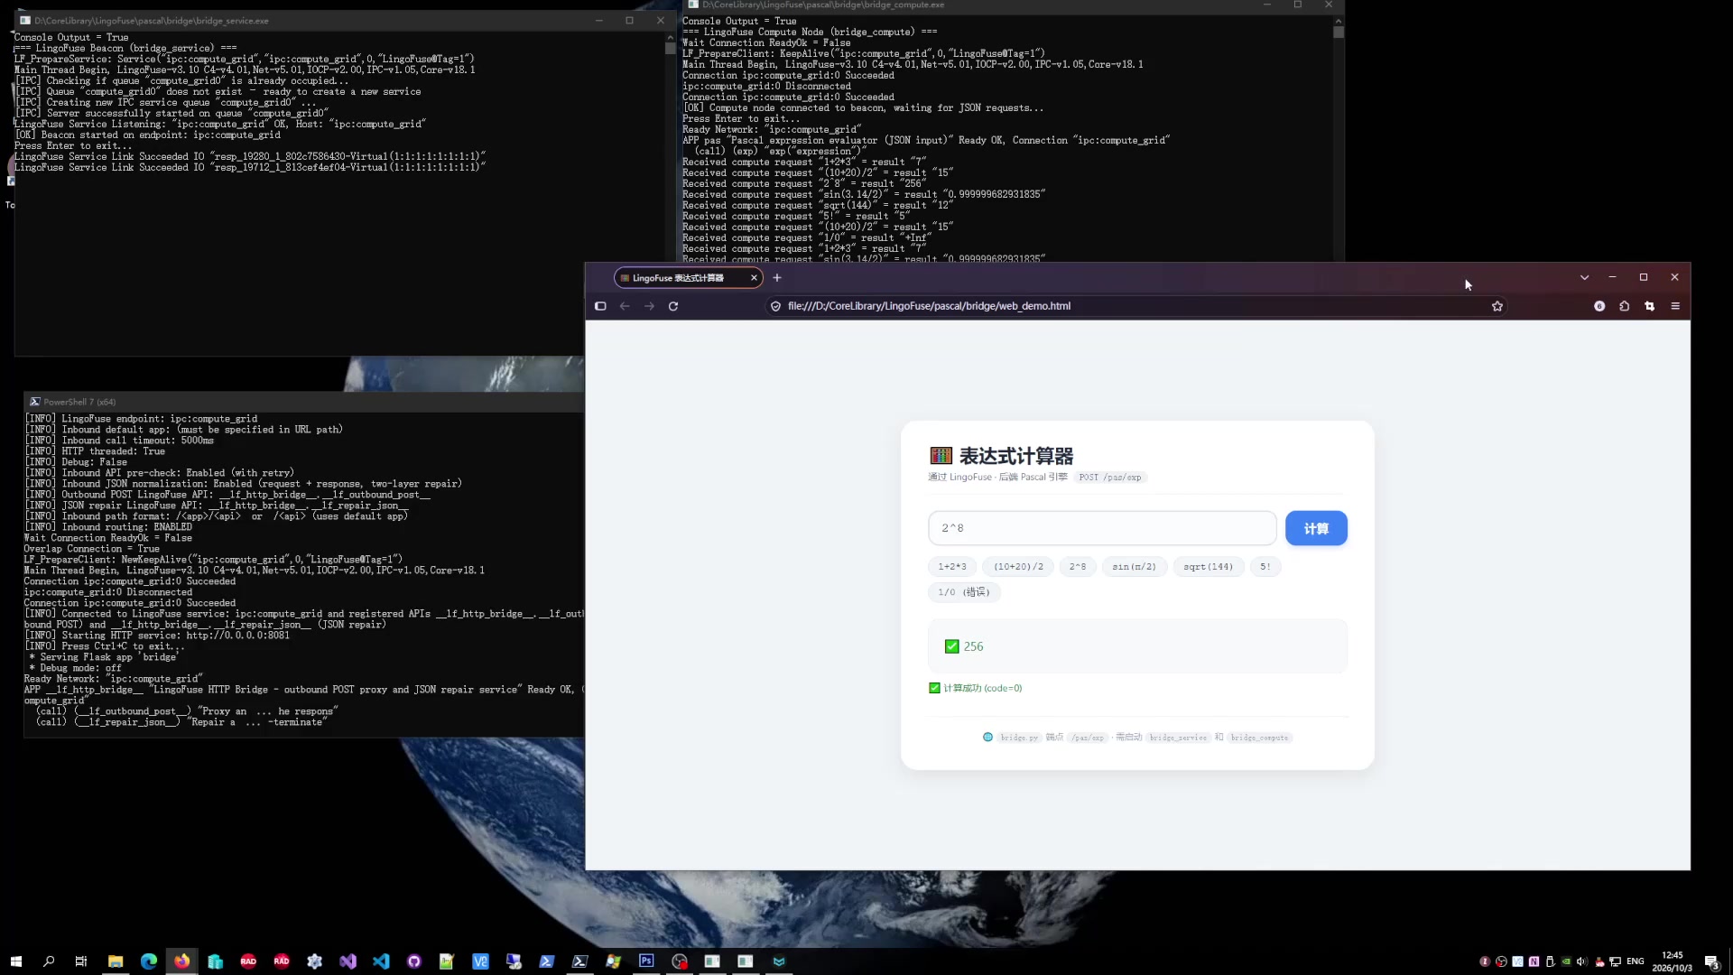Open Visual Studio Code from the taskbar

click(381, 961)
